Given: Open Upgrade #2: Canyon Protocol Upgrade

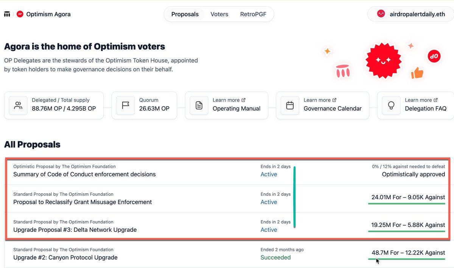Looking at the screenshot, I should [65, 257].
